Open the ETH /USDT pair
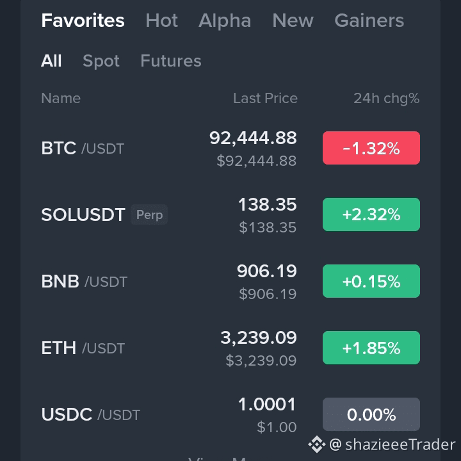The width and height of the screenshot is (461, 461). [x=230, y=348]
